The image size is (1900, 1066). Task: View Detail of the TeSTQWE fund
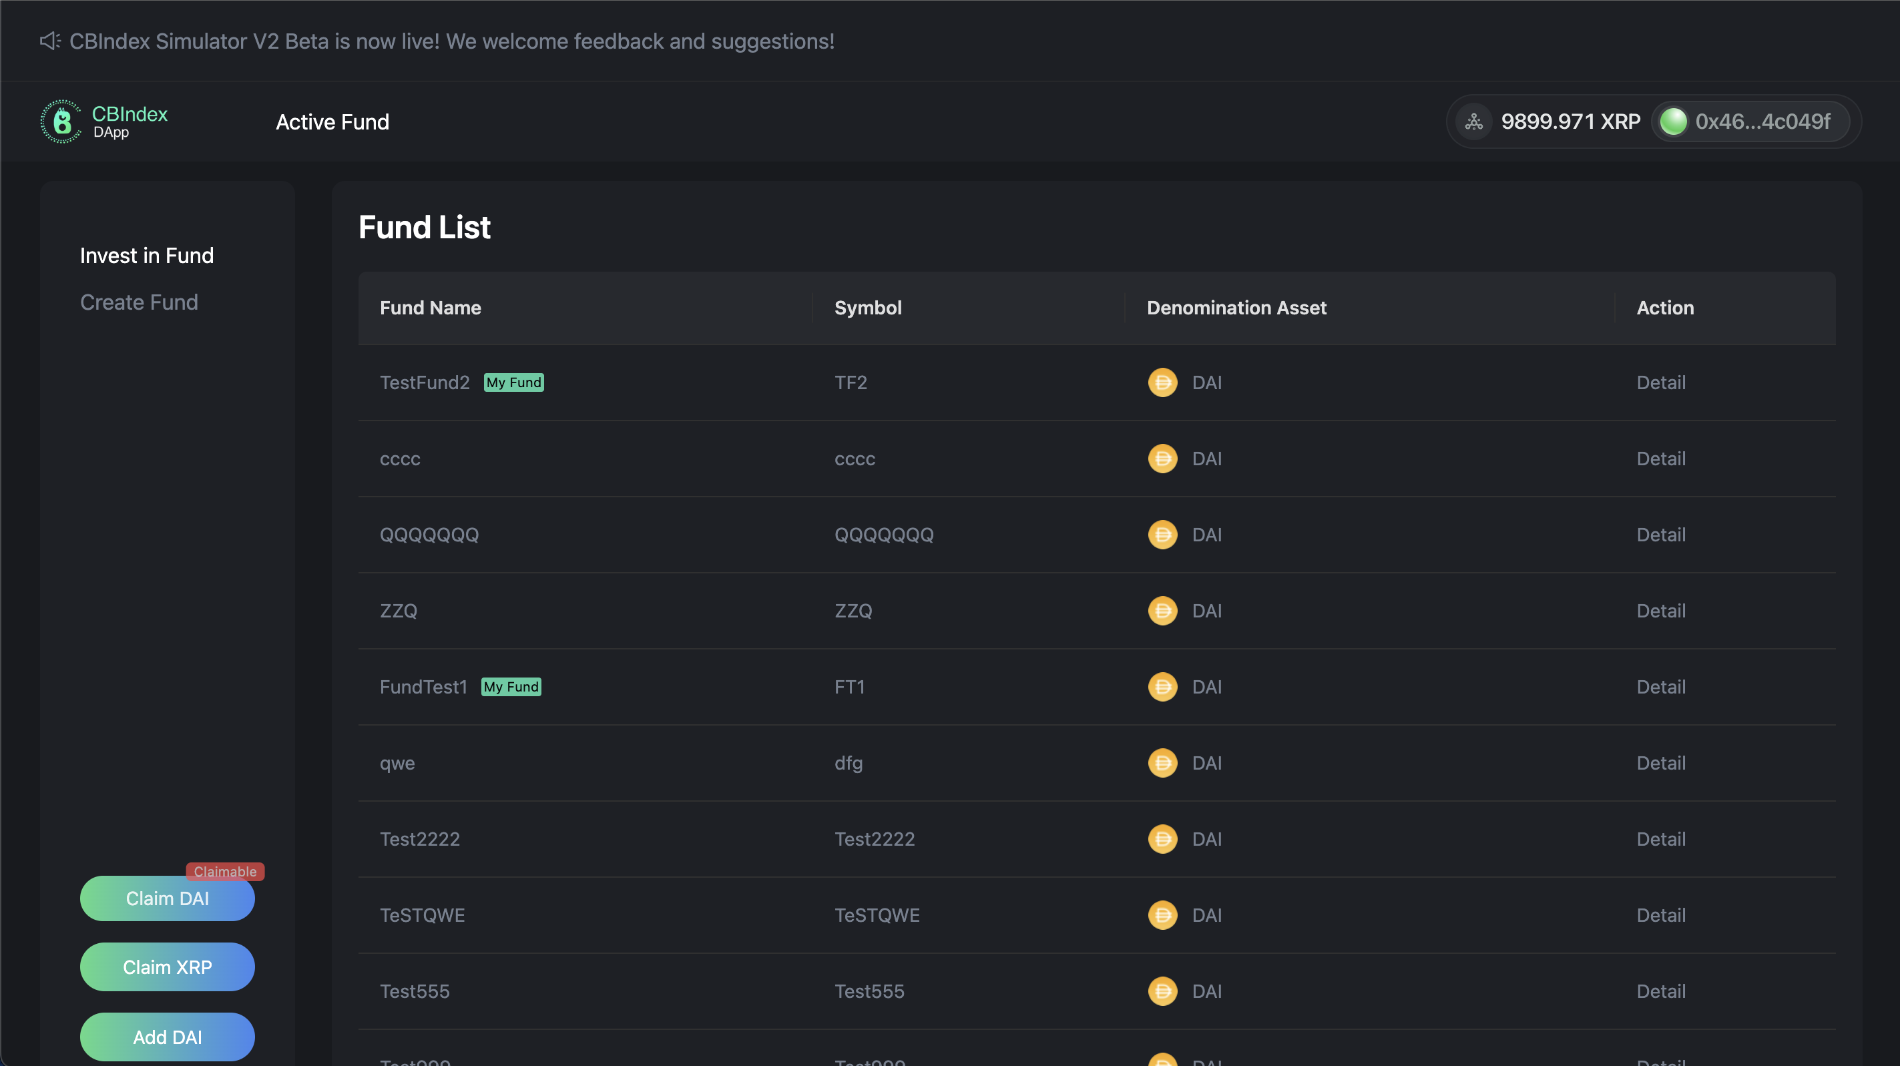[x=1660, y=914]
